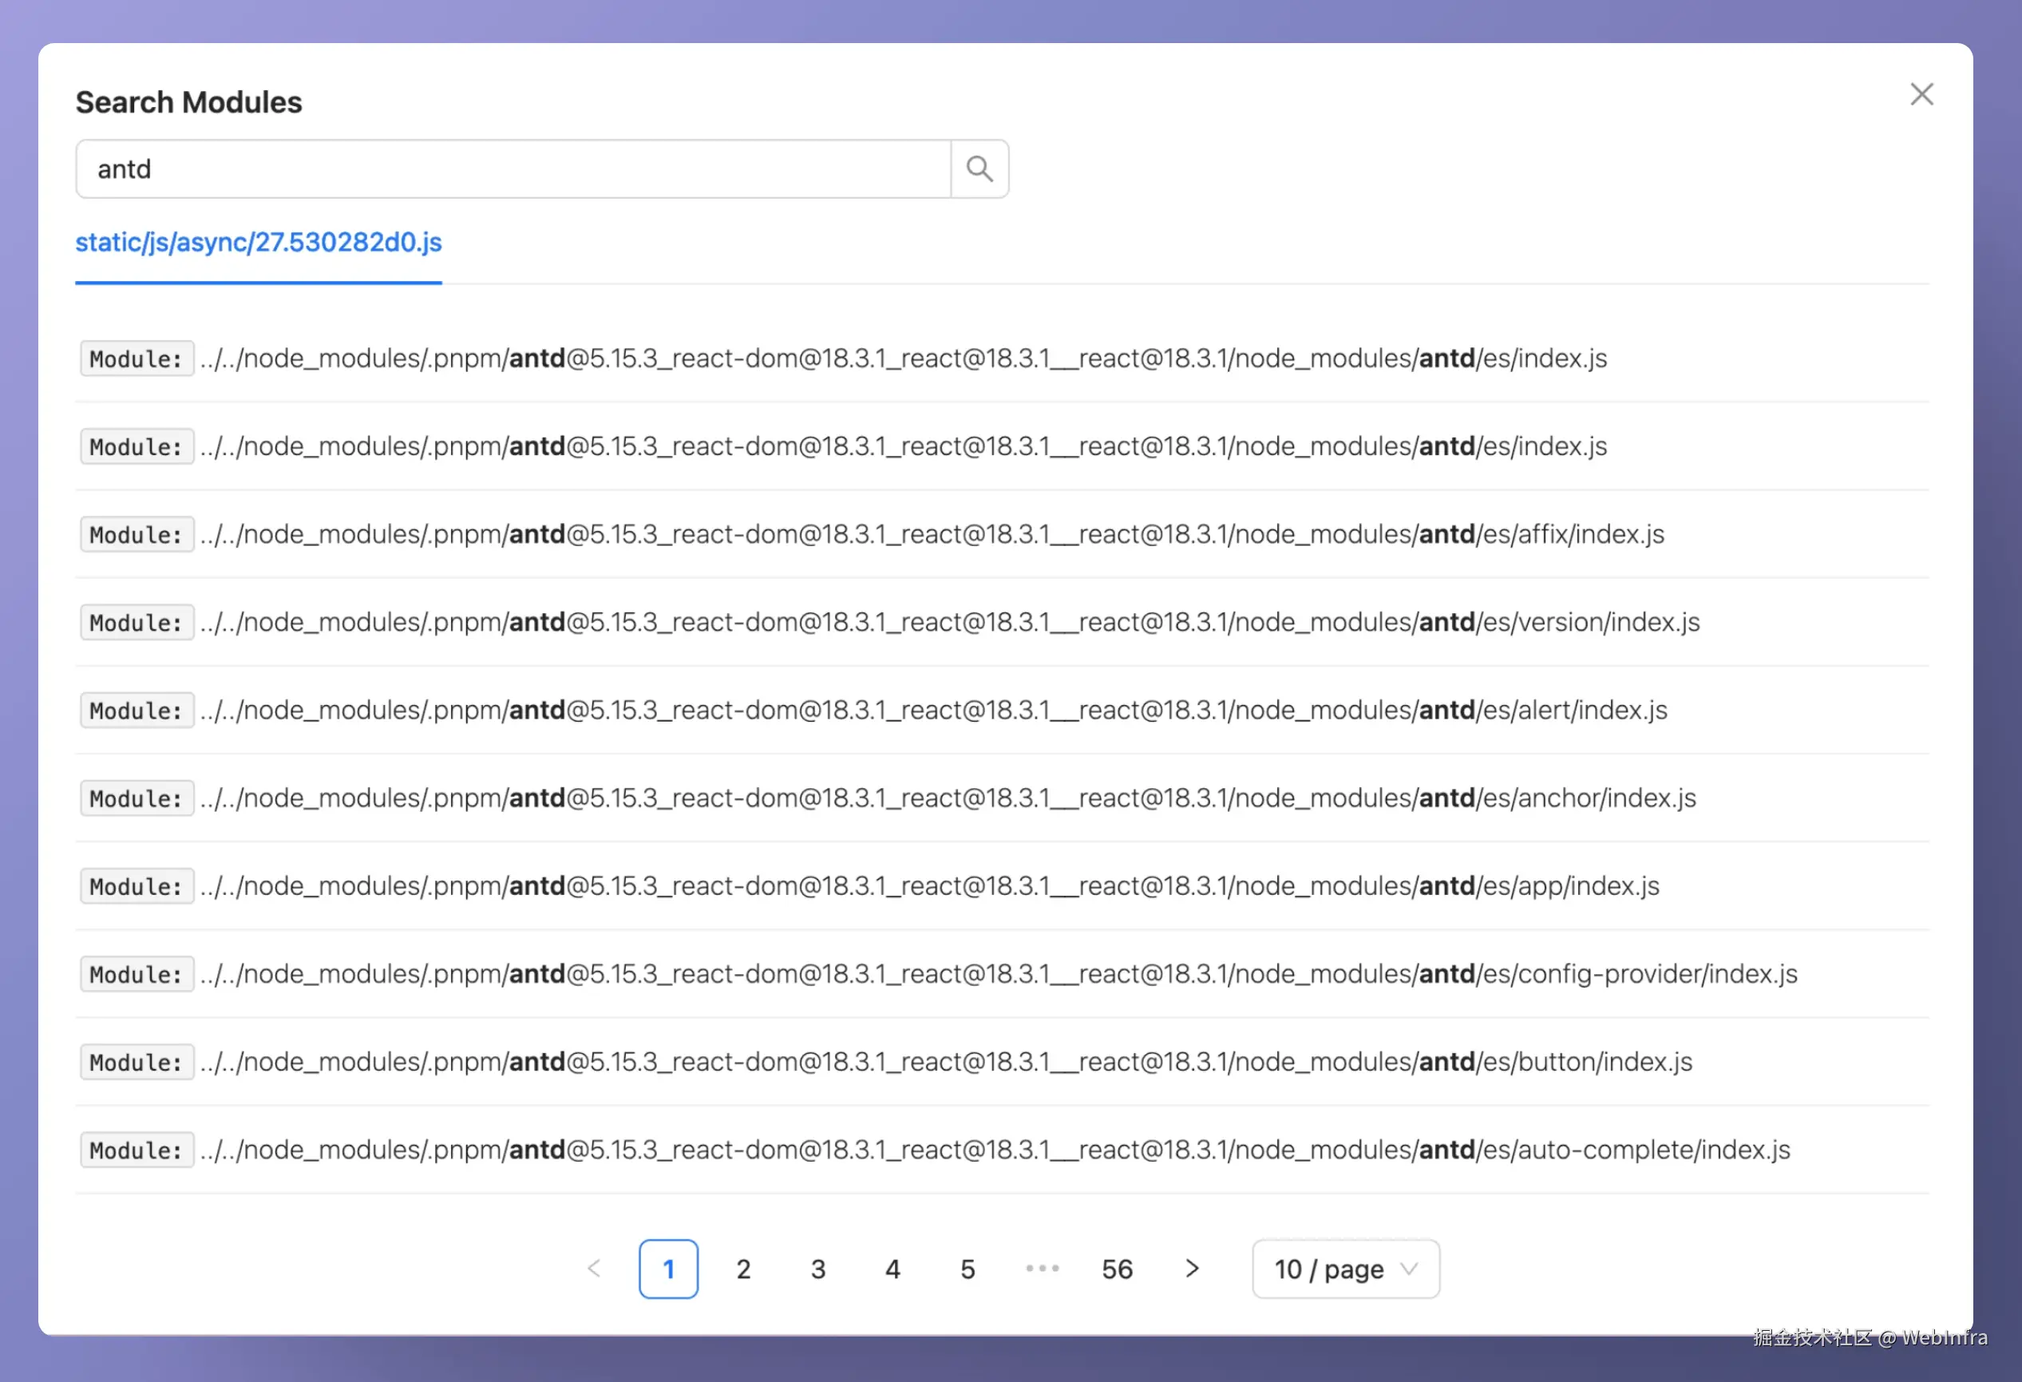The image size is (2022, 1382).
Task: Open the antd/es/config-provider/index.js module entry
Action: (998, 974)
